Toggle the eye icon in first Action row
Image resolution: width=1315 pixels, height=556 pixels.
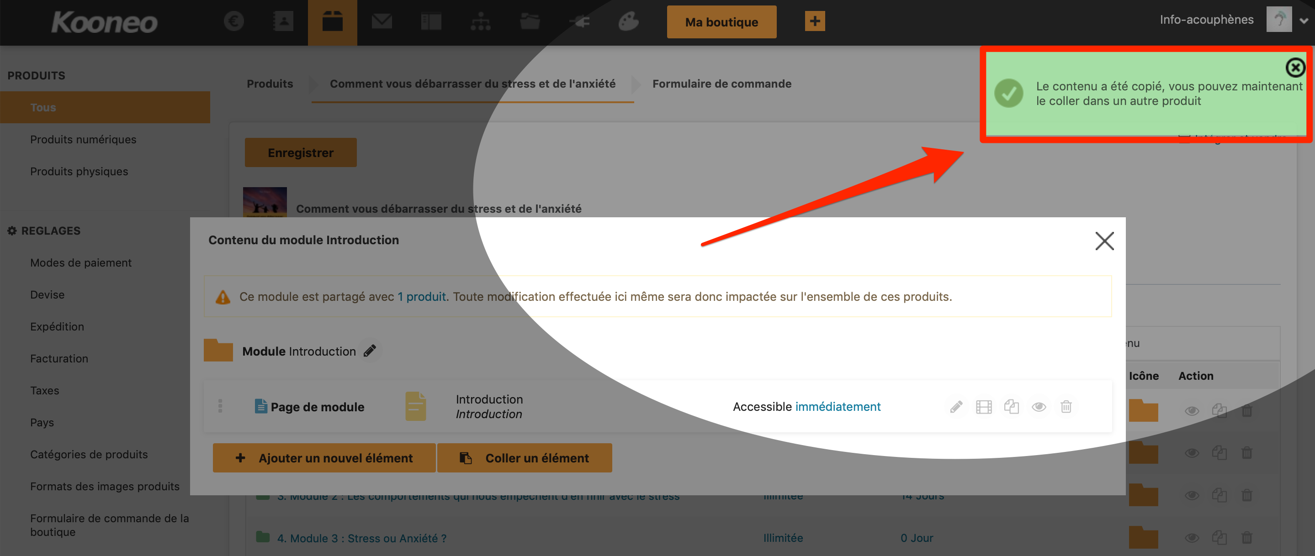coord(1192,411)
